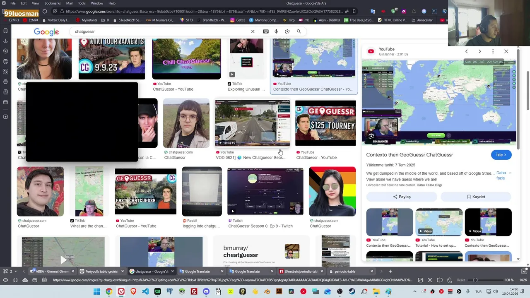Screen dimensions: 530x298
Task: Open Google Chrome from taskbar
Action: [x=109, y=291]
